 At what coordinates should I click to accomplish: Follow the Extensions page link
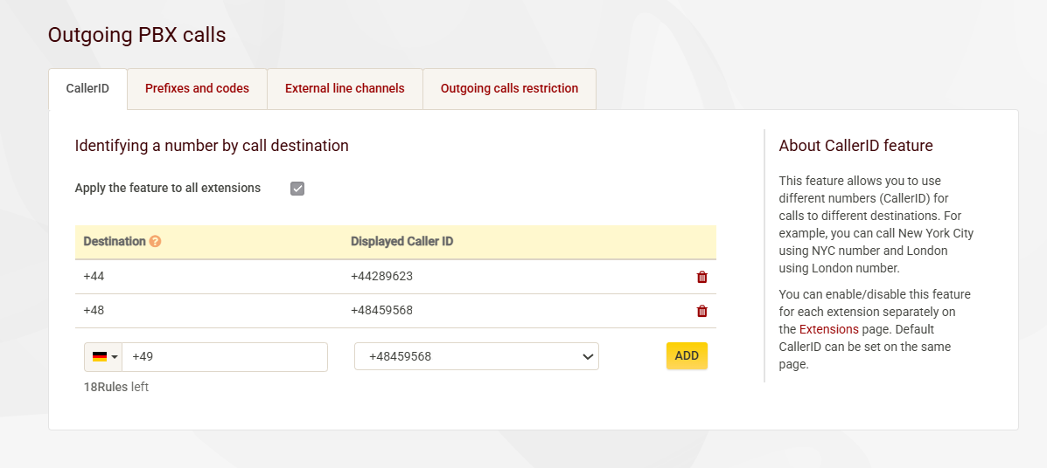click(x=828, y=329)
